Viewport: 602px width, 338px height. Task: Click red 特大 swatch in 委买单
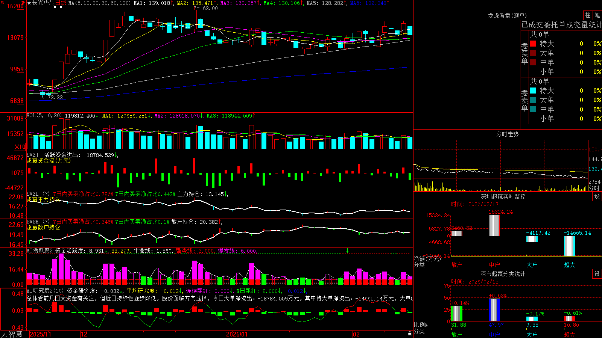click(533, 44)
